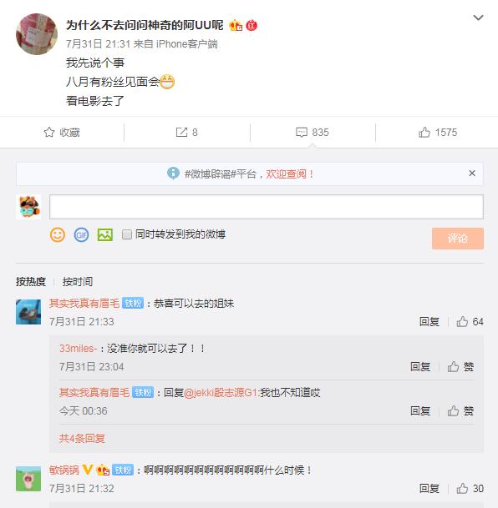The image size is (498, 508).
Task: Enable 同时转发到我的微博 checkbox
Action: tap(127, 234)
